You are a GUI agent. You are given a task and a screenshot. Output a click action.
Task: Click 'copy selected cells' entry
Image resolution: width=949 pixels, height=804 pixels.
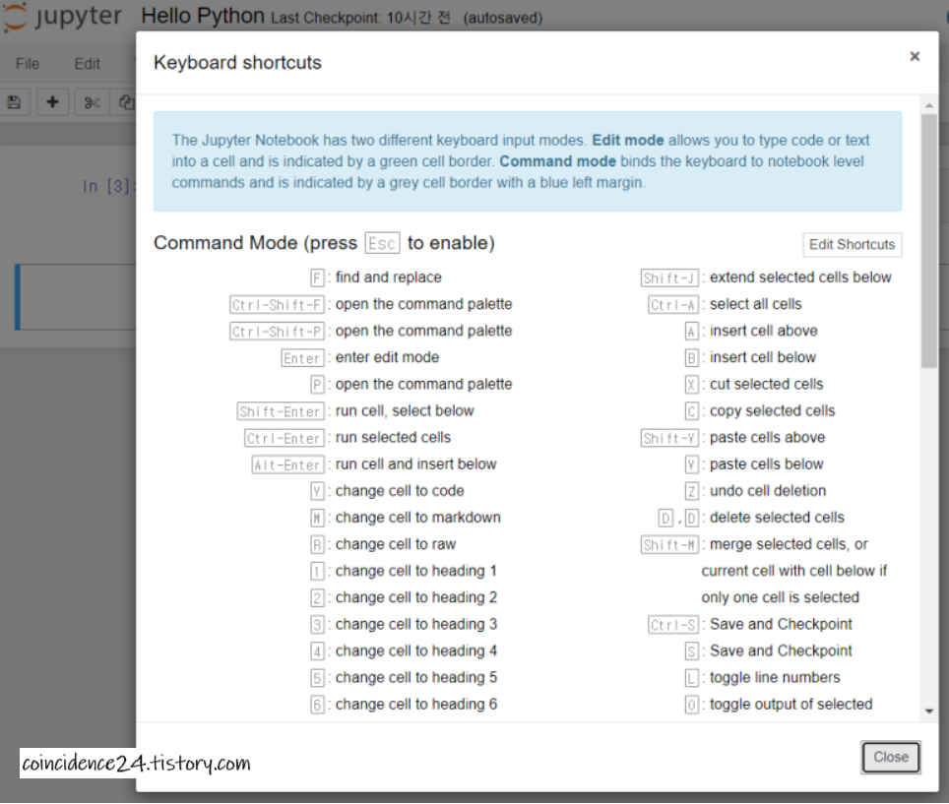[772, 410]
